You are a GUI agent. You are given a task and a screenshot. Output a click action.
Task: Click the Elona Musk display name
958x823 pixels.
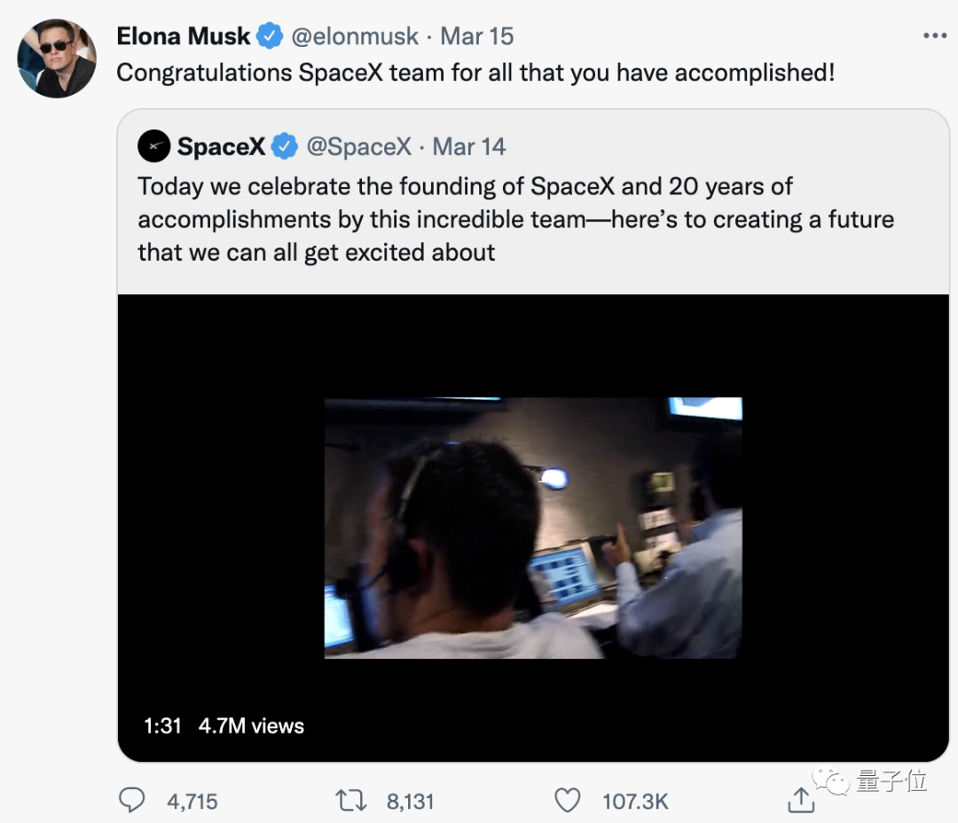[184, 36]
